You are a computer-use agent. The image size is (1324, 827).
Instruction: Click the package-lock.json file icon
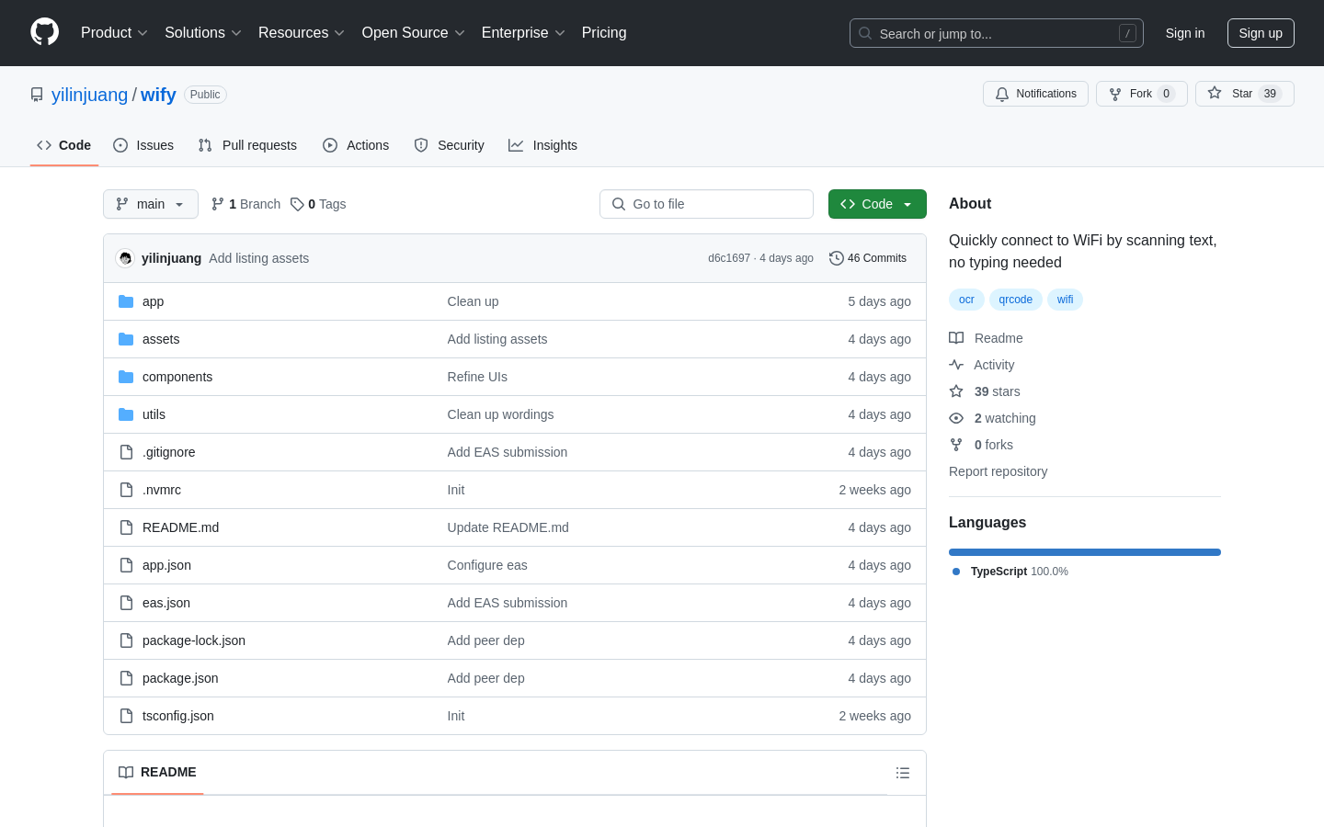click(126, 640)
